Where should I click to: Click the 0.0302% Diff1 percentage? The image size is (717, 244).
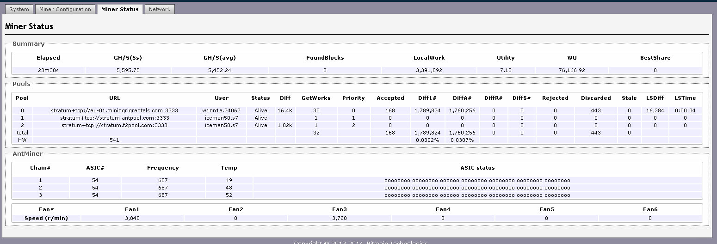pos(427,140)
